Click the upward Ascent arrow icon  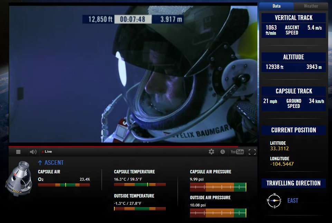40,163
